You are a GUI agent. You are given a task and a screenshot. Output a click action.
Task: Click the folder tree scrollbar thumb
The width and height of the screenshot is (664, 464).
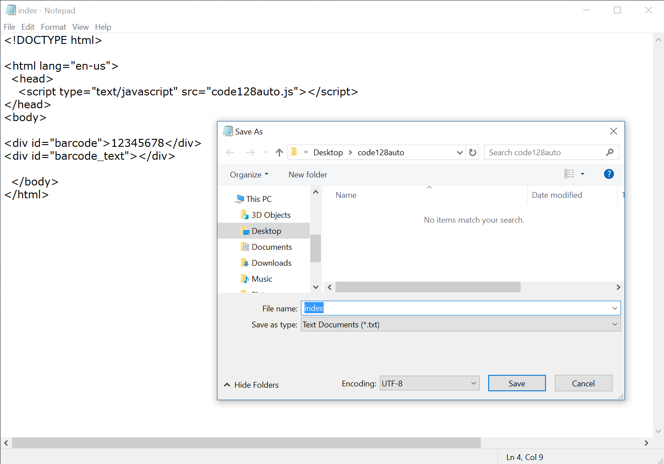[x=316, y=248]
